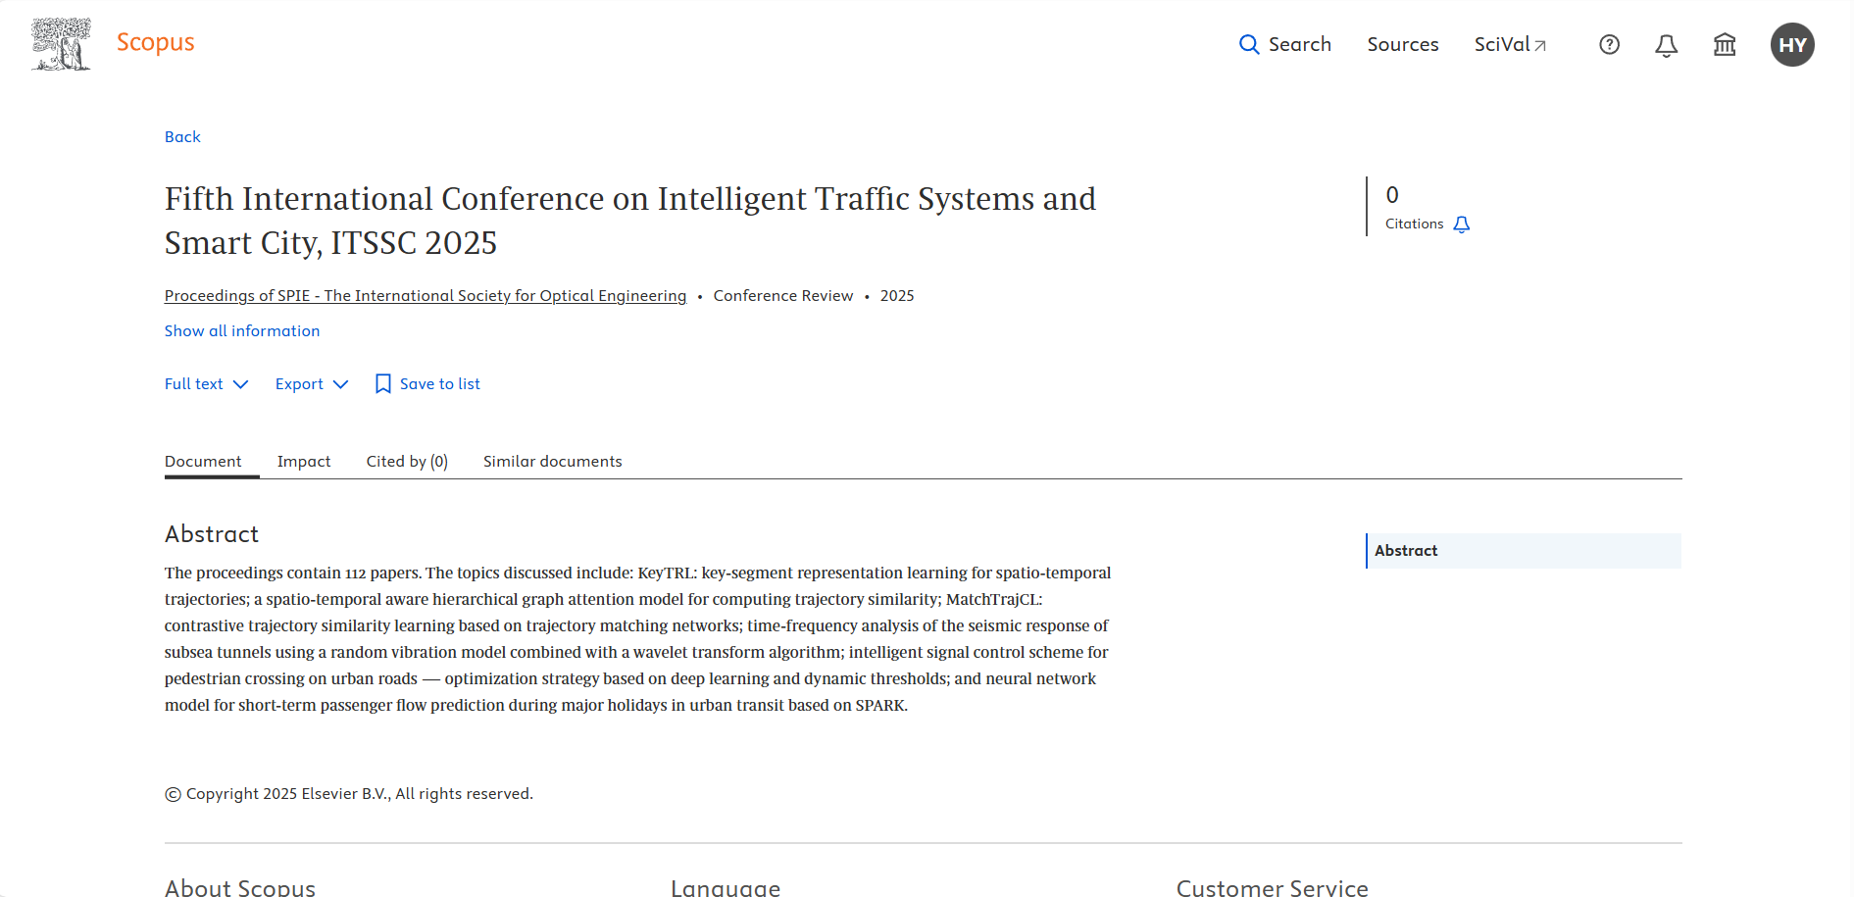Open the HY user profile avatar
Viewport: 1854px width, 897px height.
(1791, 45)
